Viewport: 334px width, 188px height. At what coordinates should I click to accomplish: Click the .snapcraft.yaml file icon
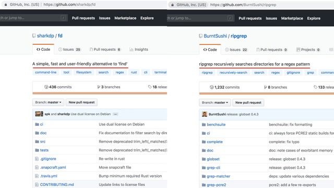[37, 167]
